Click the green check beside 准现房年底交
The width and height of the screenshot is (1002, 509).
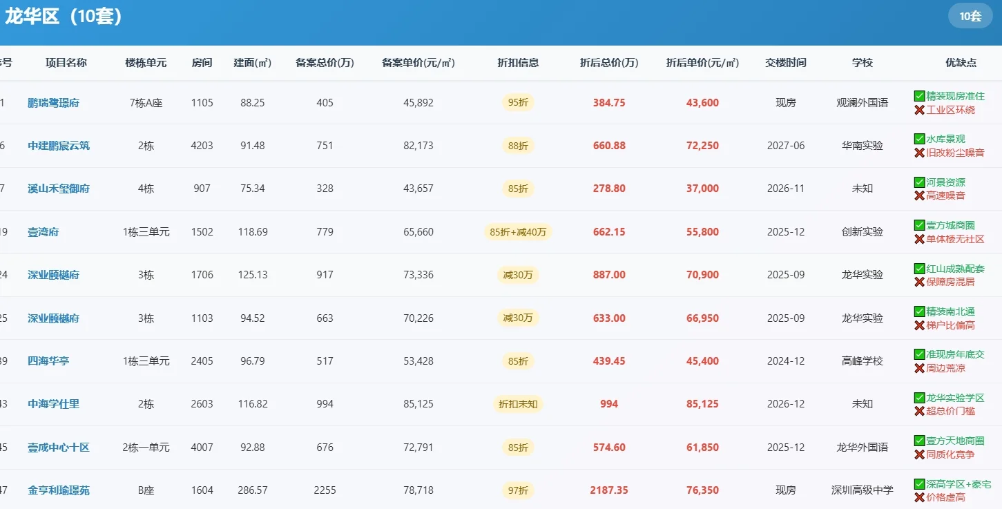tap(919, 354)
